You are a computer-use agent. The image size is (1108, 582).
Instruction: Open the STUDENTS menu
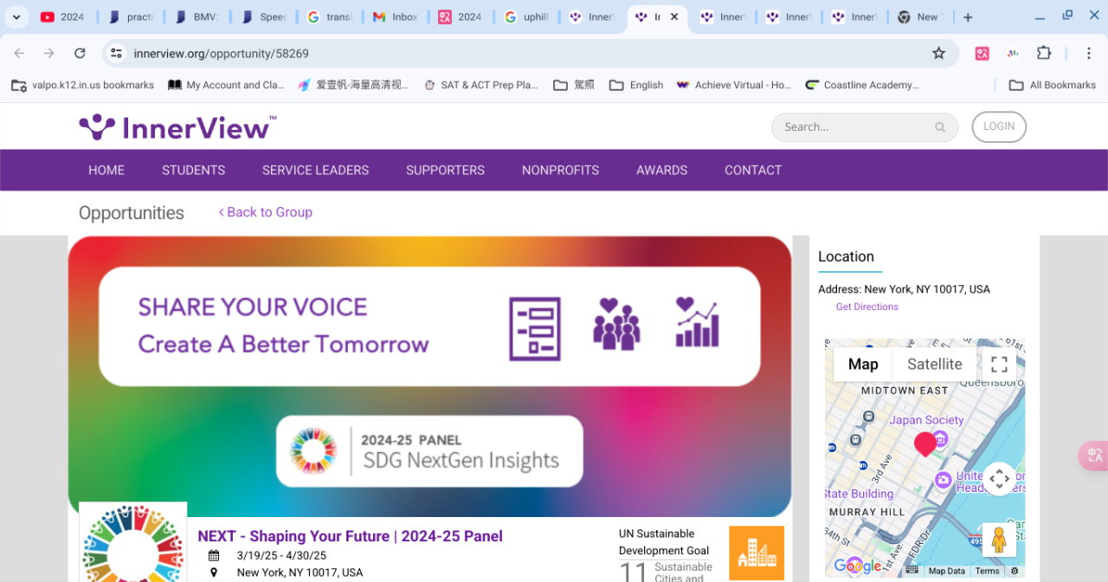click(193, 171)
